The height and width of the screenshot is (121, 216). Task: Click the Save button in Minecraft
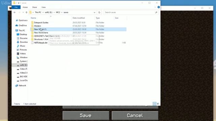point(86,116)
